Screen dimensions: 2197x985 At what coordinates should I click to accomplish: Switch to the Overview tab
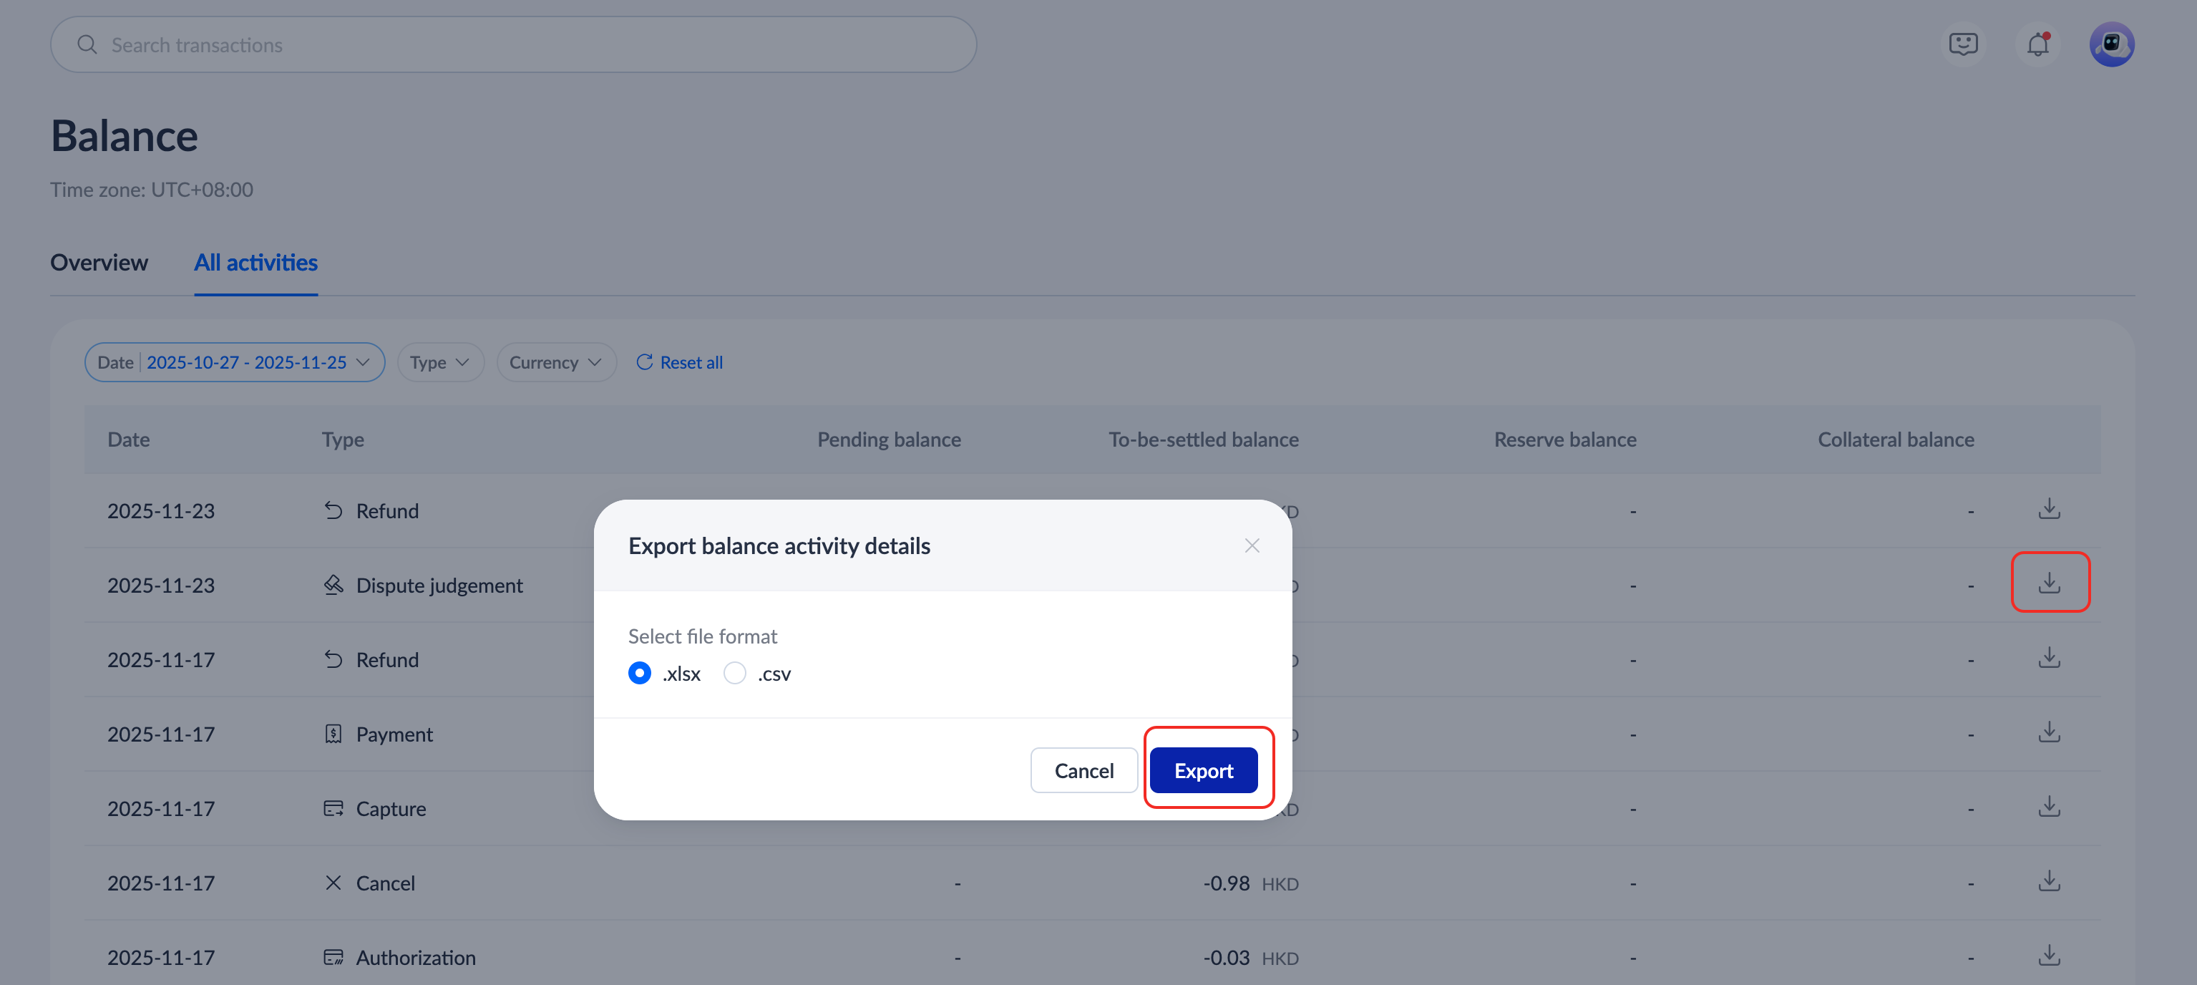99,263
